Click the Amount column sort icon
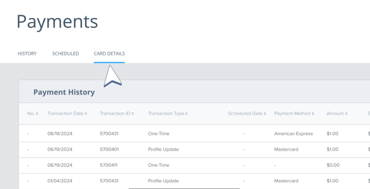Screen dimensions: 370x189 [x=346, y=114]
